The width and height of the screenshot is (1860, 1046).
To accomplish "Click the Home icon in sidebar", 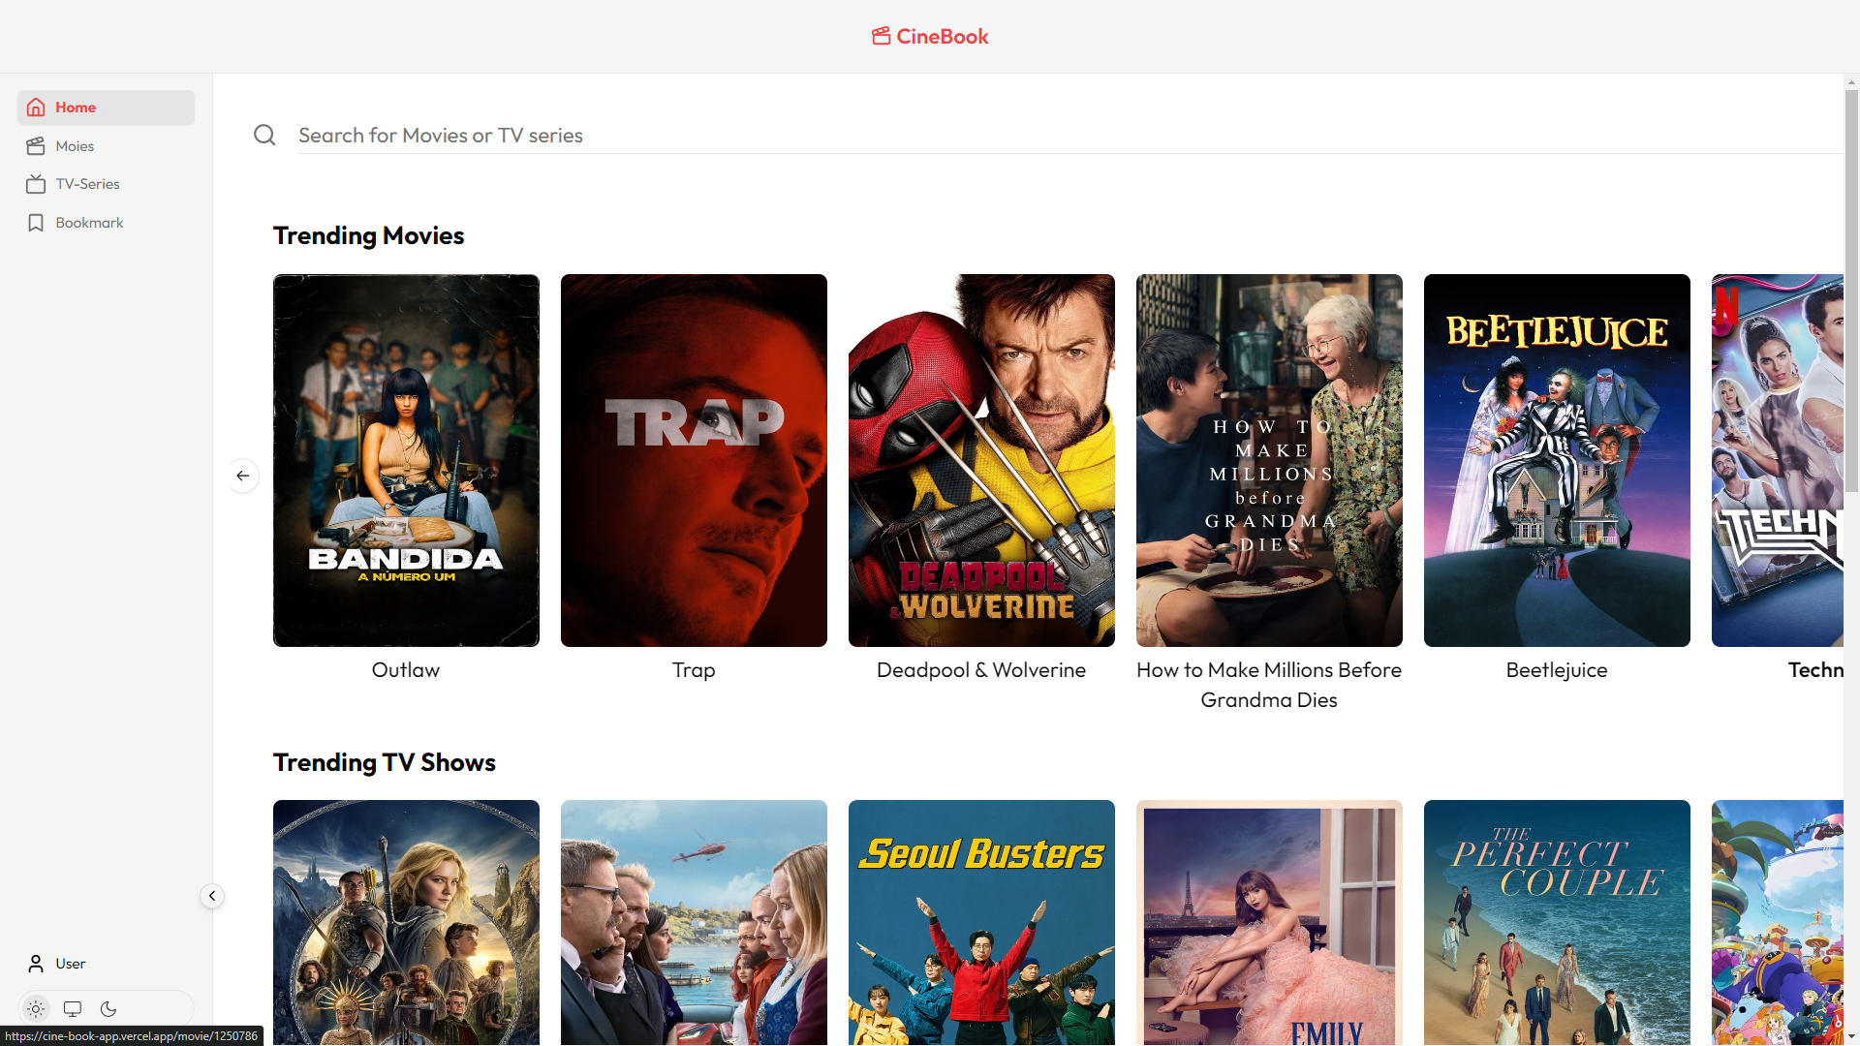I will [x=36, y=108].
